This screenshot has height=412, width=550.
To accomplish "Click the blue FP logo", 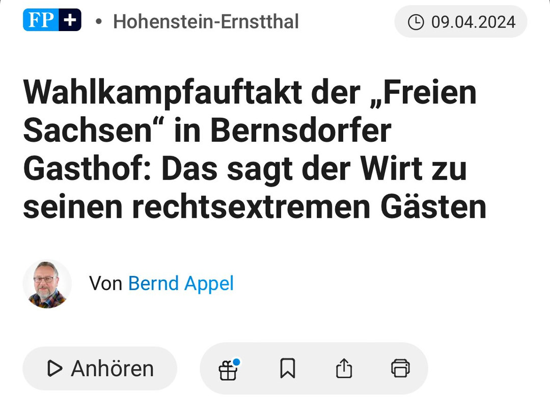I will [x=41, y=21].
